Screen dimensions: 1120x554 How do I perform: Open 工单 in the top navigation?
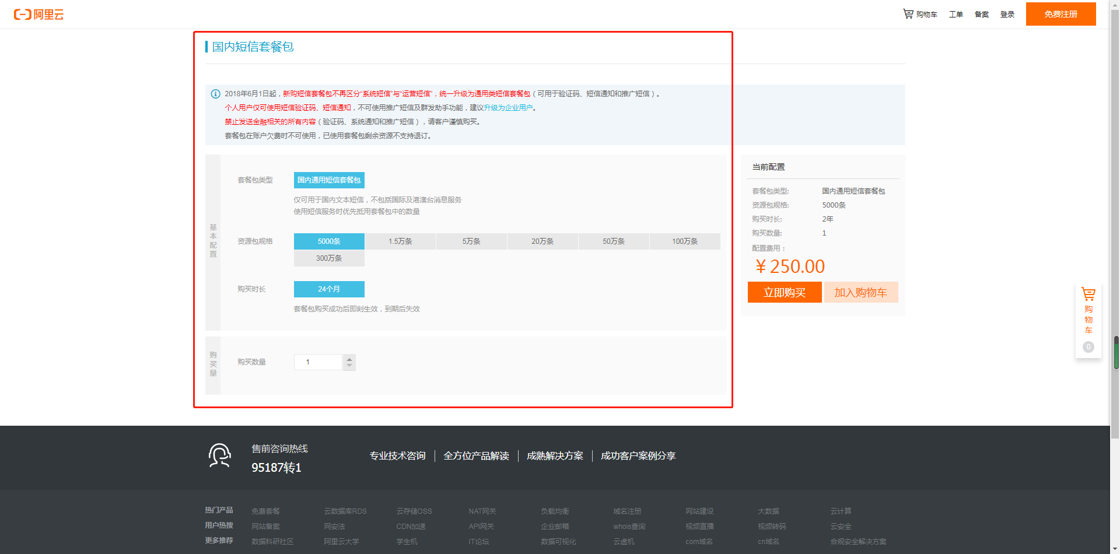[956, 14]
